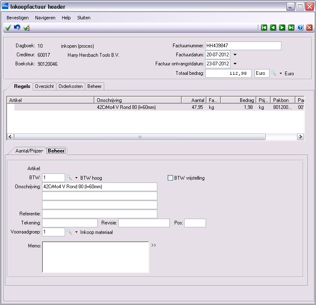316x305 pixels.
Task: Switch to the upper Beheer tab
Action: [94, 86]
